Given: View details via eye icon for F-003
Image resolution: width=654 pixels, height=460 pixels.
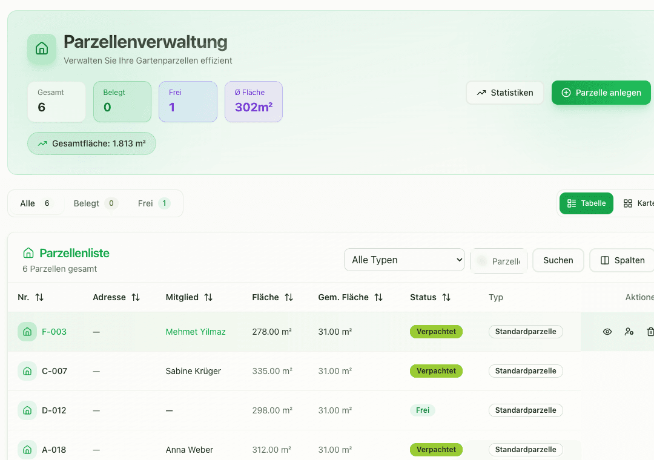Looking at the screenshot, I should pyautogui.click(x=607, y=332).
